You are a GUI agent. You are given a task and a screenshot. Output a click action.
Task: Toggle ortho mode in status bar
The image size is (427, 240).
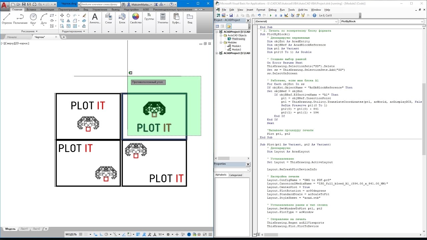pos(101,234)
